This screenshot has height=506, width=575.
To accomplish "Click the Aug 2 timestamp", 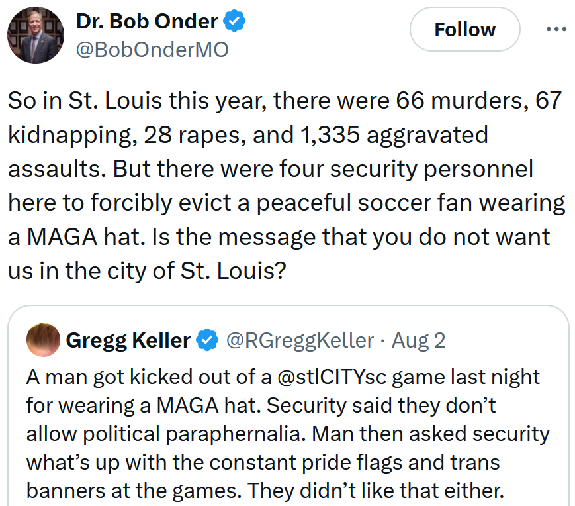I will point(419,340).
